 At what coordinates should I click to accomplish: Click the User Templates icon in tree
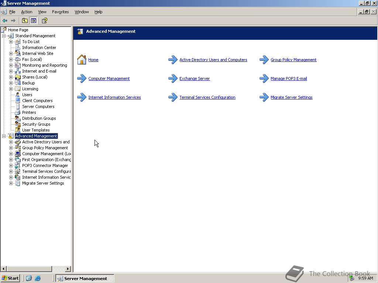18,130
